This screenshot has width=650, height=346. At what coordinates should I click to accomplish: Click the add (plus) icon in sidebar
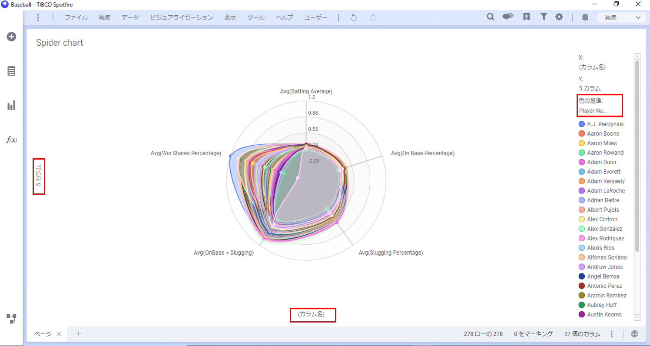coord(11,37)
